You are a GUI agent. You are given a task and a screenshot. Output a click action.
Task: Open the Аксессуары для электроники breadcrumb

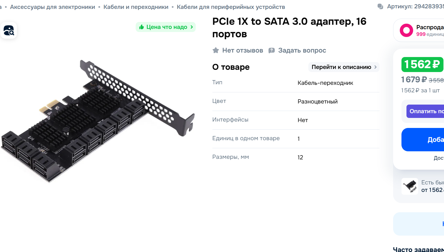[x=53, y=7]
